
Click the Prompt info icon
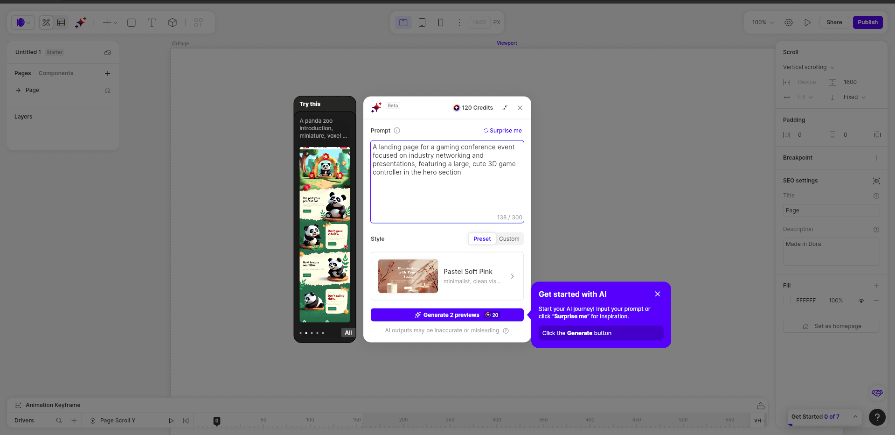[397, 131]
